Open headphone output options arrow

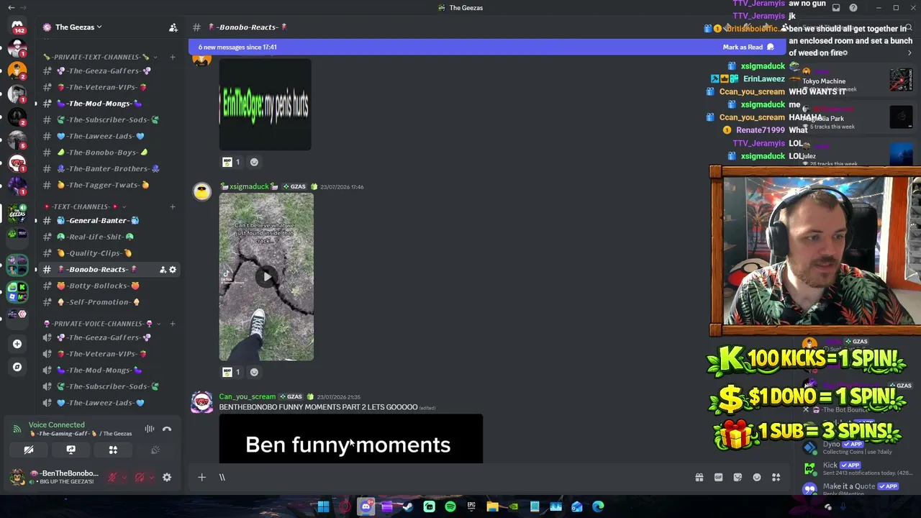(x=151, y=477)
